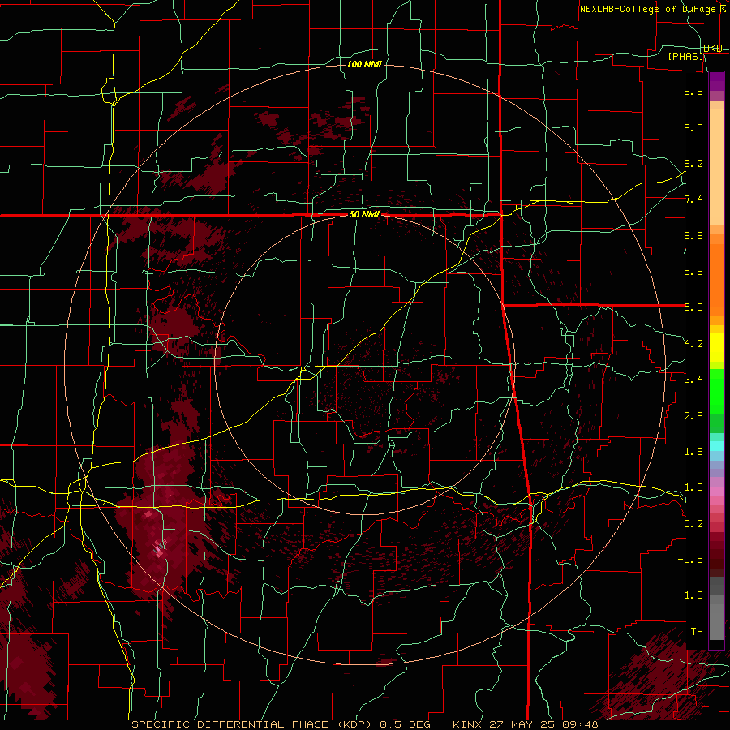Click the 4.2 value on the color scale
The image size is (730, 730).
[x=693, y=344]
